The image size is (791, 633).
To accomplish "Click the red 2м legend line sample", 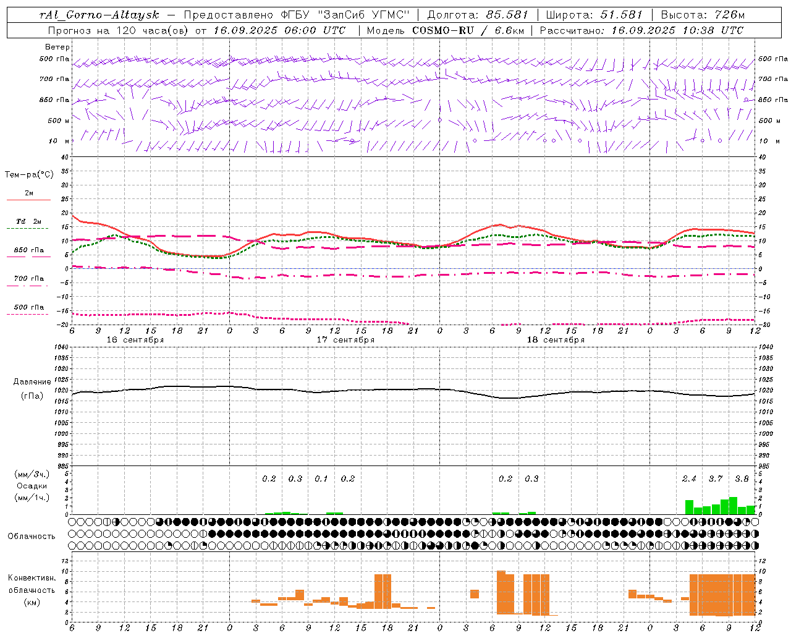I will pos(28,200).
